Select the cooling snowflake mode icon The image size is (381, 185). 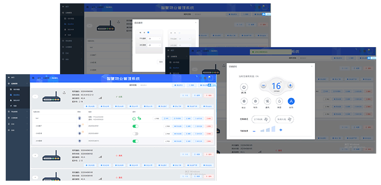pos(244,101)
